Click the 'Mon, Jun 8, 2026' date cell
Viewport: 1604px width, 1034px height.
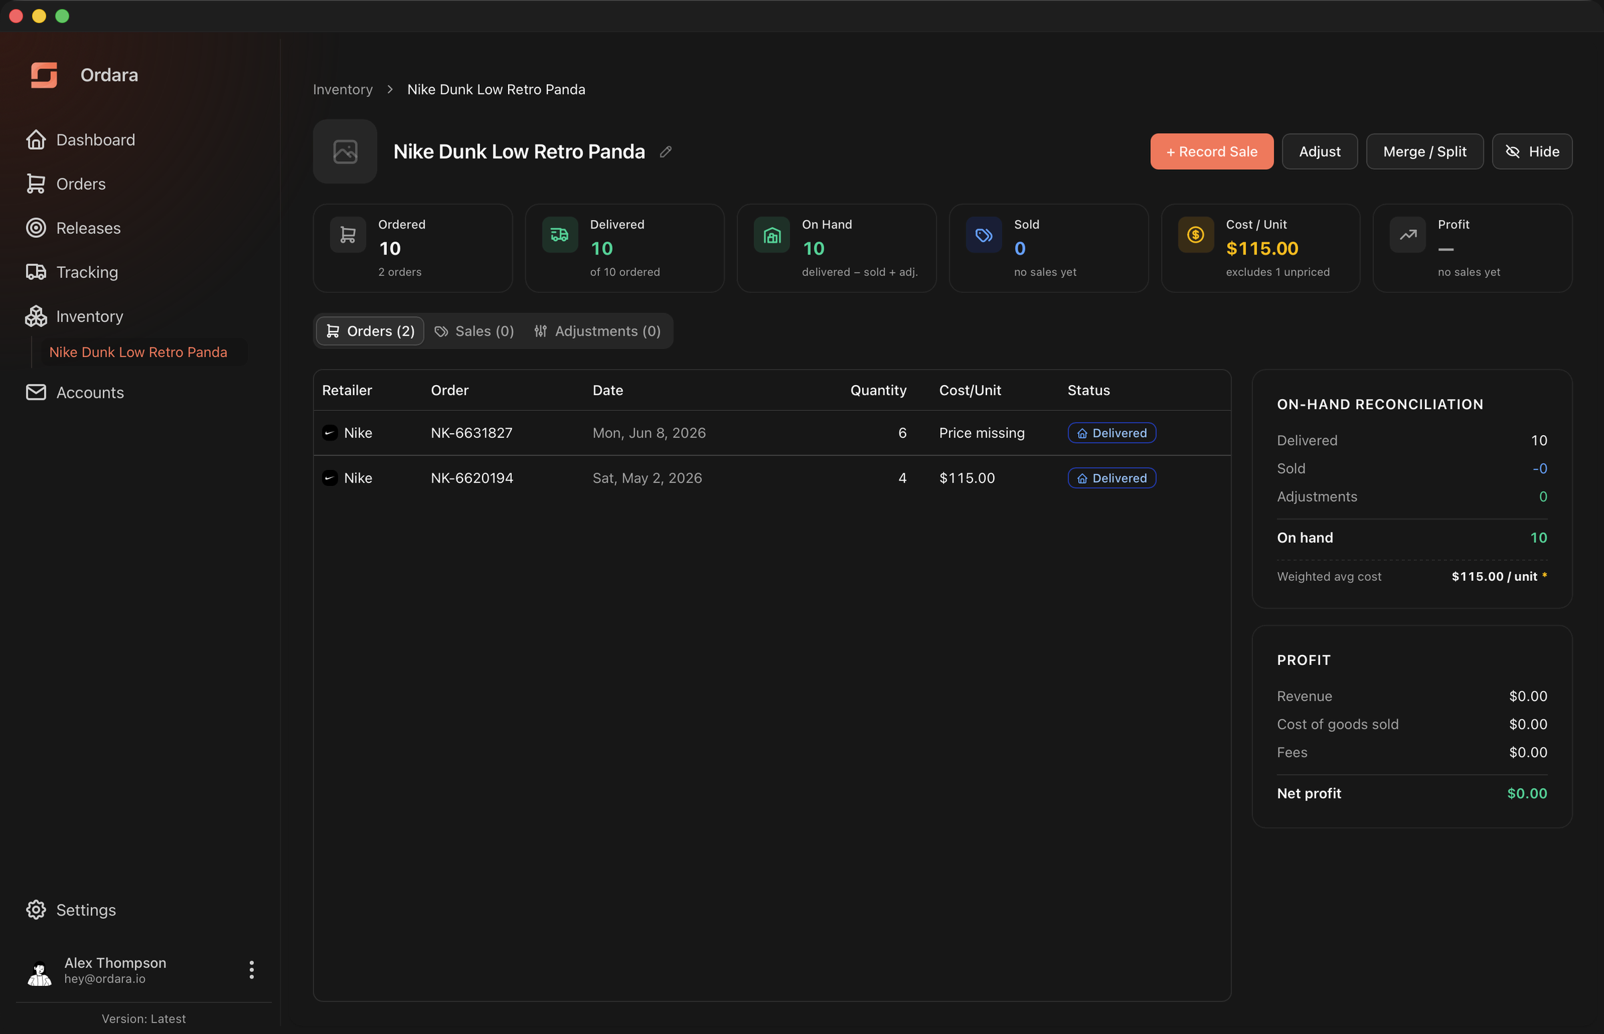click(649, 433)
